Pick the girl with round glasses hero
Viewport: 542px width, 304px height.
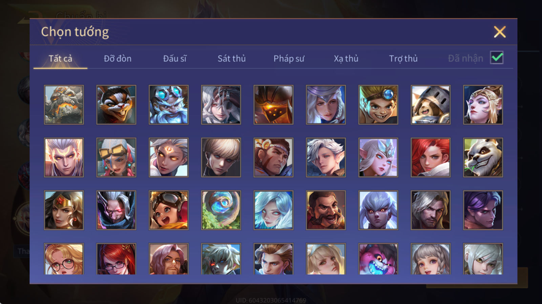[64, 259]
